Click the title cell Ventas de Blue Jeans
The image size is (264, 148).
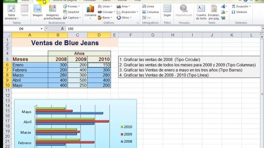point(65,43)
